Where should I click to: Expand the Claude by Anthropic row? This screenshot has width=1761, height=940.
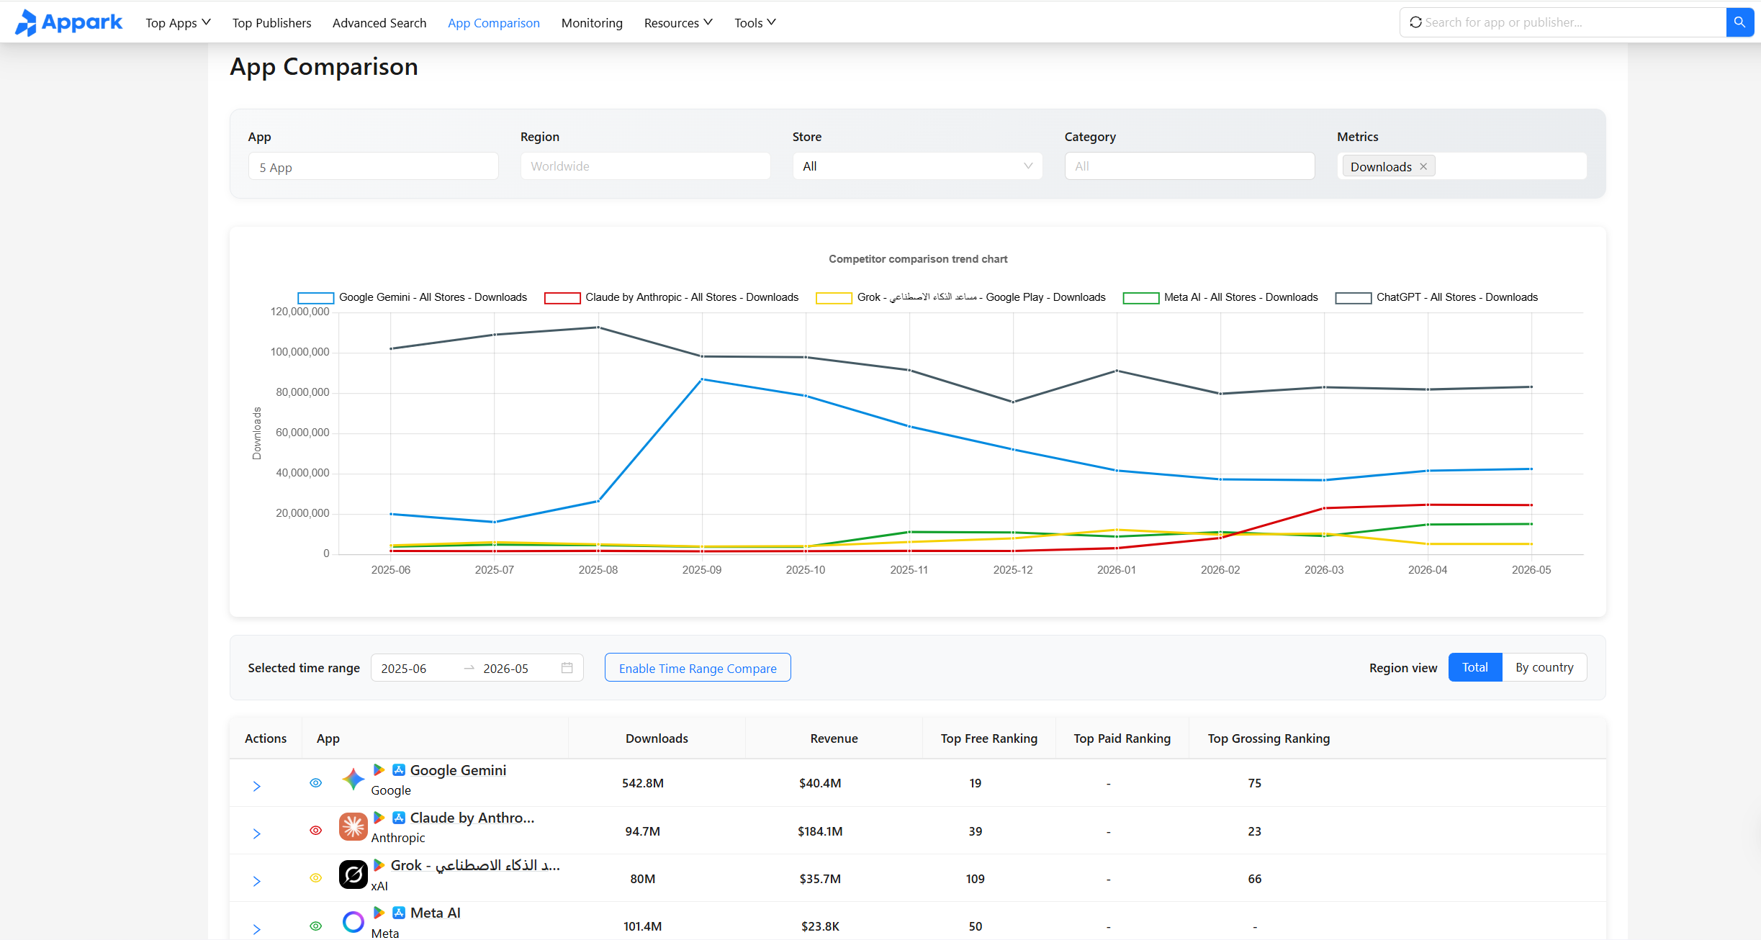[256, 834]
